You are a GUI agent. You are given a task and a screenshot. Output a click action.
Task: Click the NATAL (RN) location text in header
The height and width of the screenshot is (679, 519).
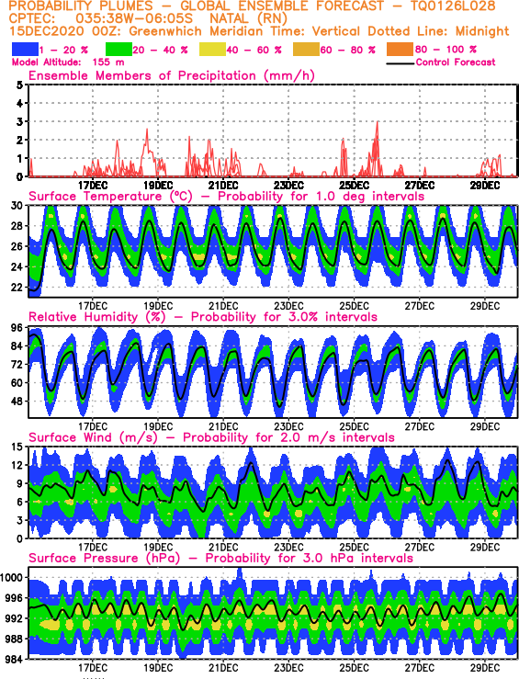[248, 19]
